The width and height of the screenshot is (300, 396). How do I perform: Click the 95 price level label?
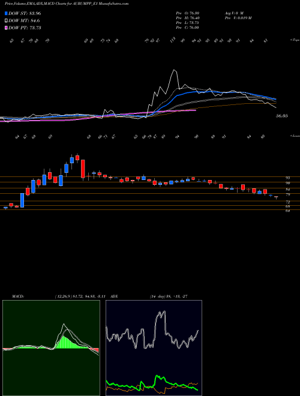287,178
